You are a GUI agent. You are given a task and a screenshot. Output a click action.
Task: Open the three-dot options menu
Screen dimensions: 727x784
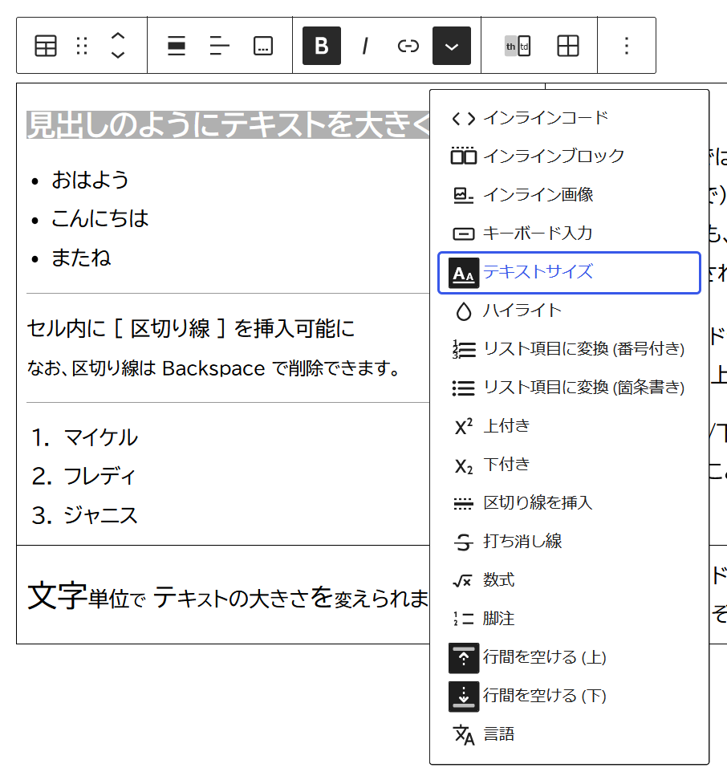point(627,46)
